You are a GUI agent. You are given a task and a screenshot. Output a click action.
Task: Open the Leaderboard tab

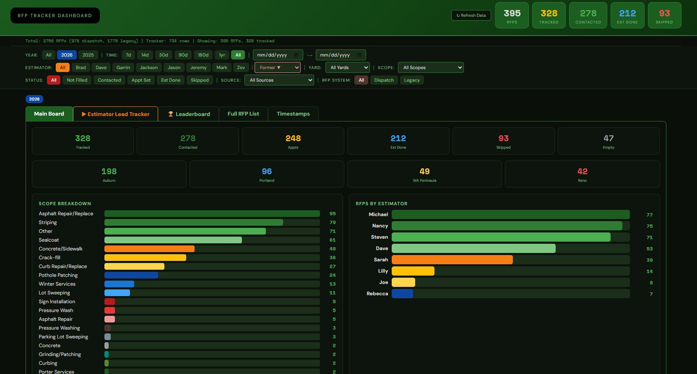(189, 114)
